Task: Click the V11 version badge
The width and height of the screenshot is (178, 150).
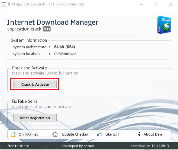Action: 47,29
